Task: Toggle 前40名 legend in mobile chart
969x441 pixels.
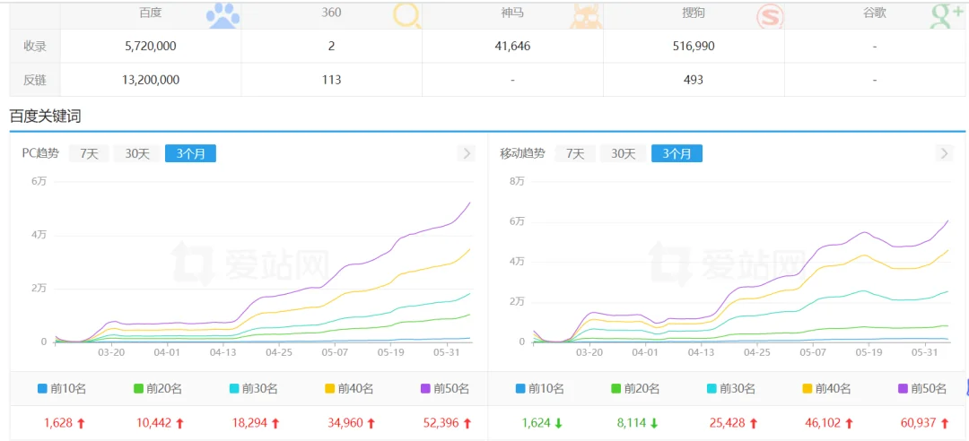Action: tap(827, 388)
